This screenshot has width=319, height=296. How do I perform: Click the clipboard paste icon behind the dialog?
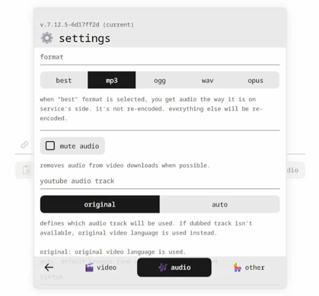click(x=26, y=170)
